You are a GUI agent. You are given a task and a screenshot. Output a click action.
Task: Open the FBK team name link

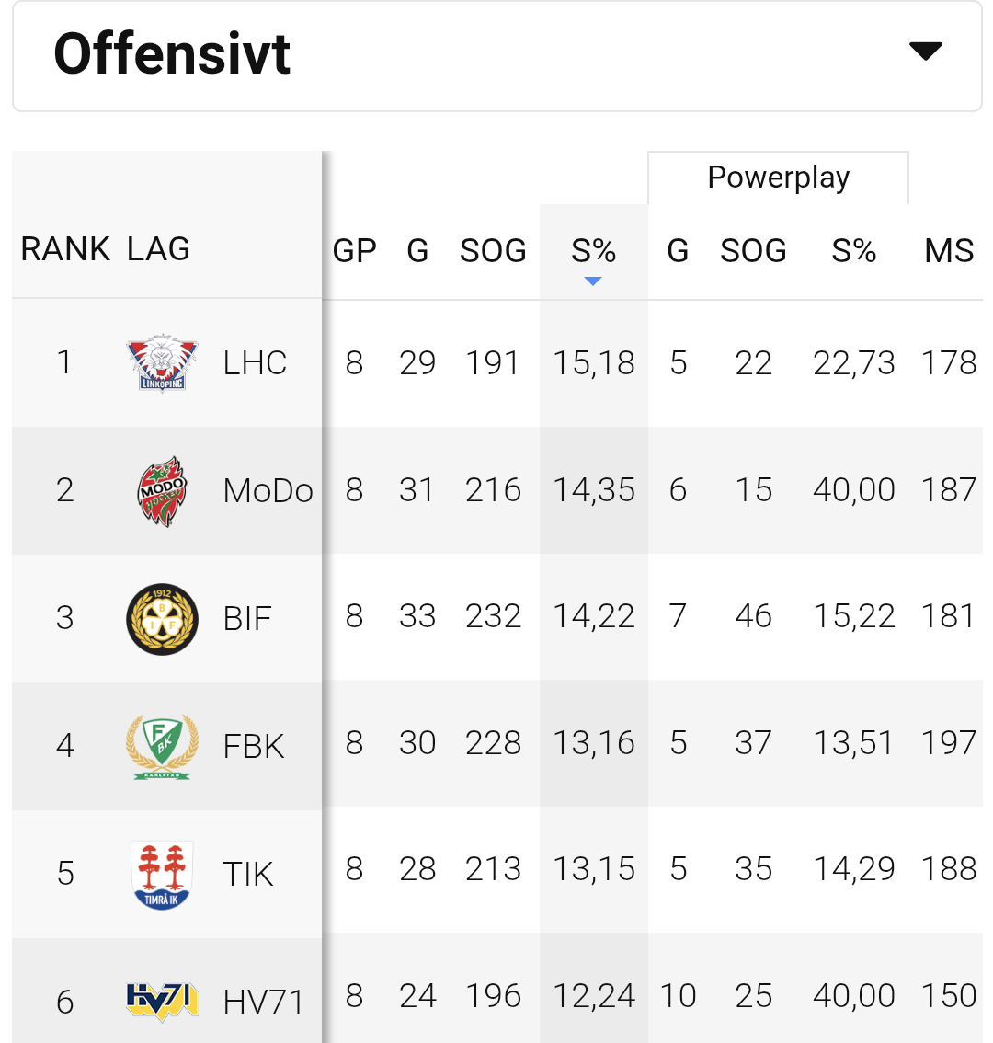click(x=254, y=745)
